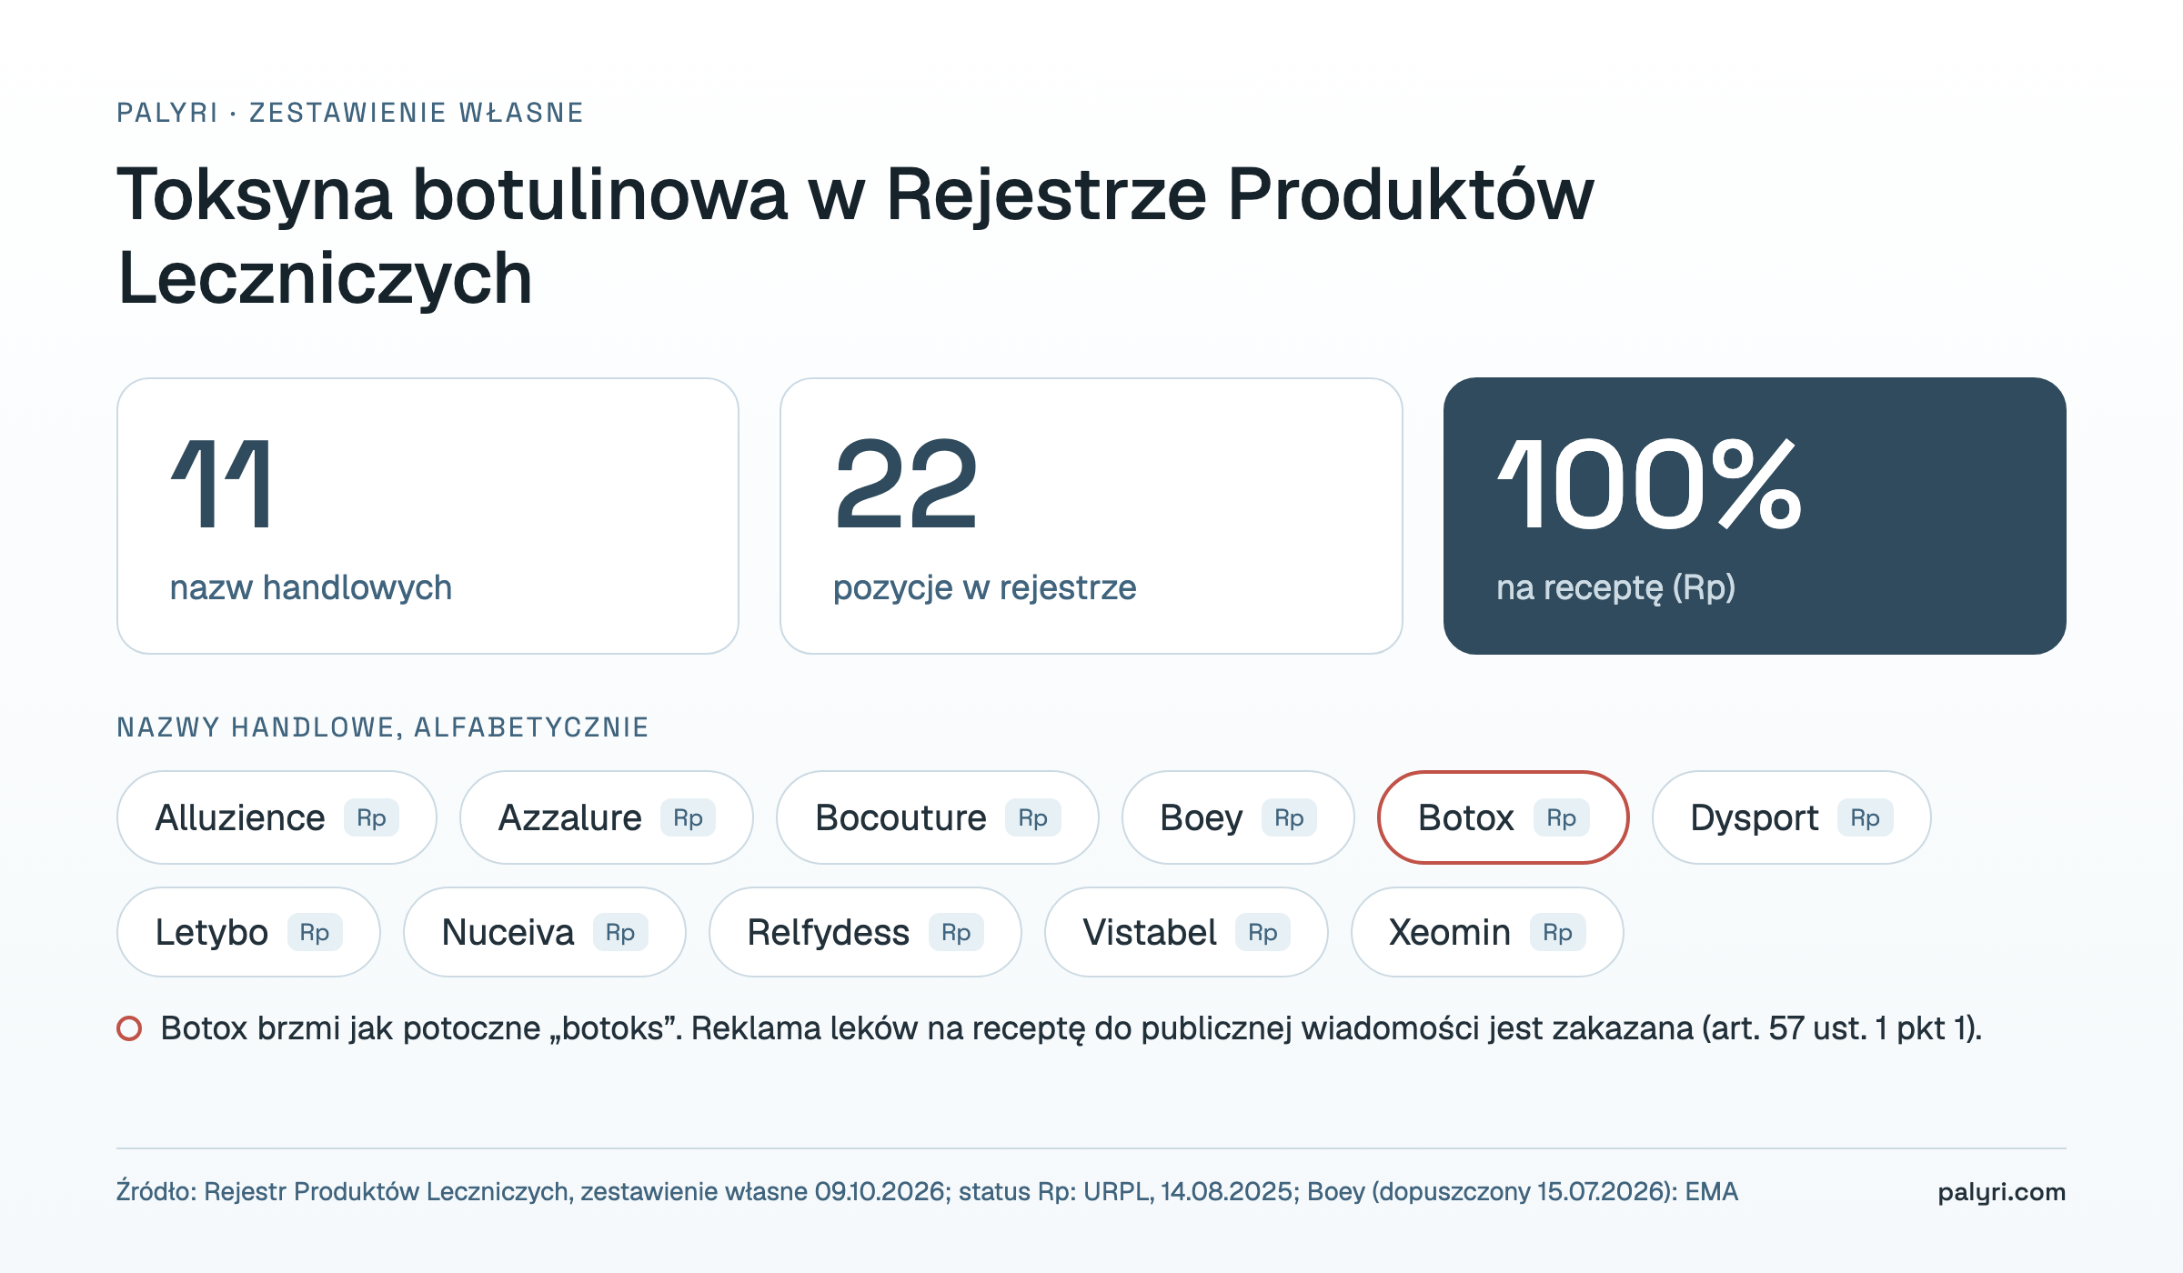The height and width of the screenshot is (1273, 2183).
Task: Click the Rp badge next to Xeomin
Action: tap(1558, 932)
